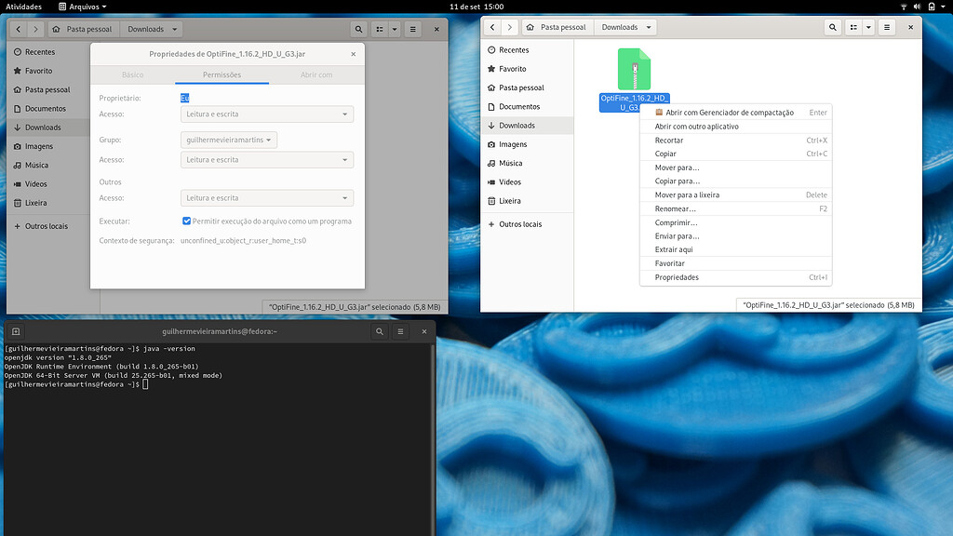
Task: Select Propriedades in context menu
Action: tap(735, 277)
